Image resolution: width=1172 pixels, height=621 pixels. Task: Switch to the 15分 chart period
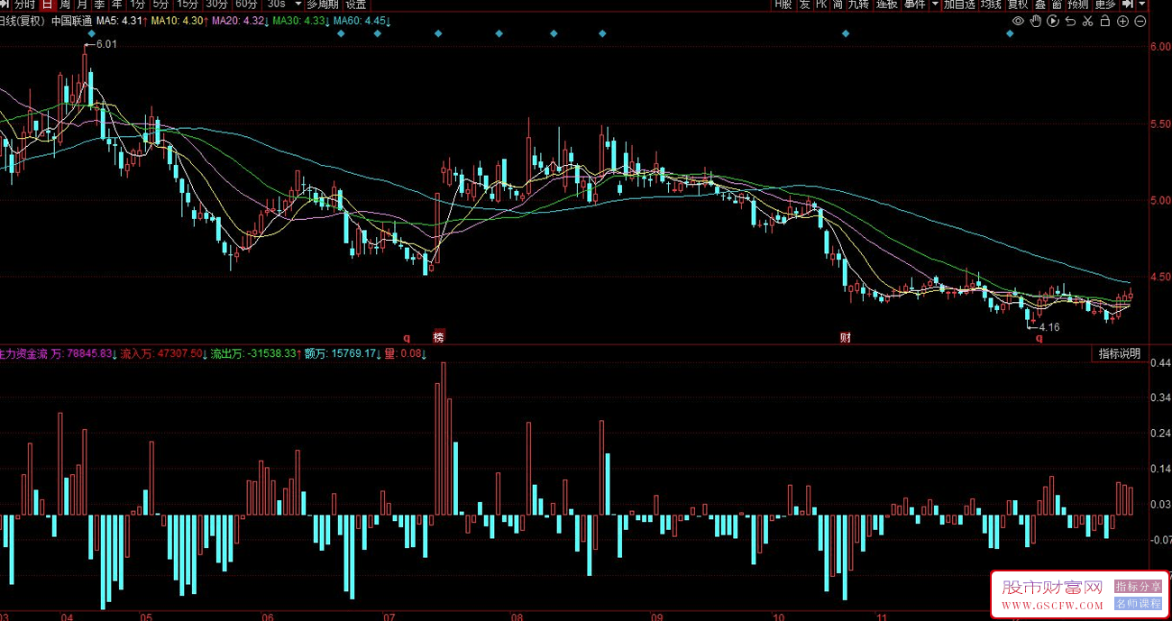point(188,5)
